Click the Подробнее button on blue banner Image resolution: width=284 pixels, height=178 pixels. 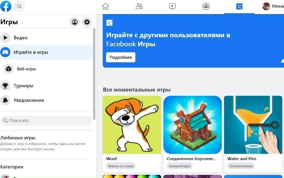point(121,57)
